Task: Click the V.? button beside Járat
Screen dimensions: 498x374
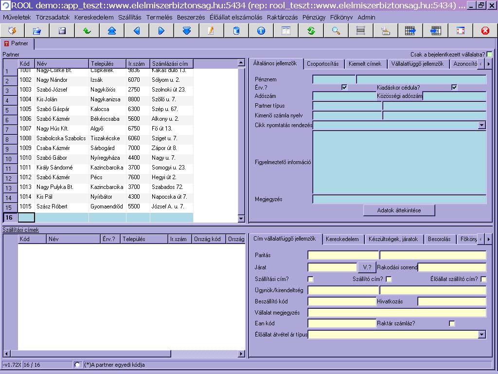Action: pyautogui.click(x=367, y=267)
